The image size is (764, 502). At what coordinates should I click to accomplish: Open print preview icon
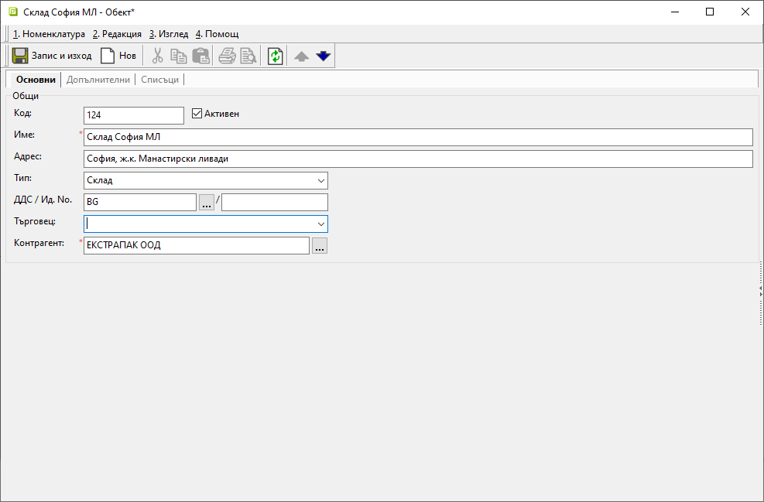click(x=248, y=56)
